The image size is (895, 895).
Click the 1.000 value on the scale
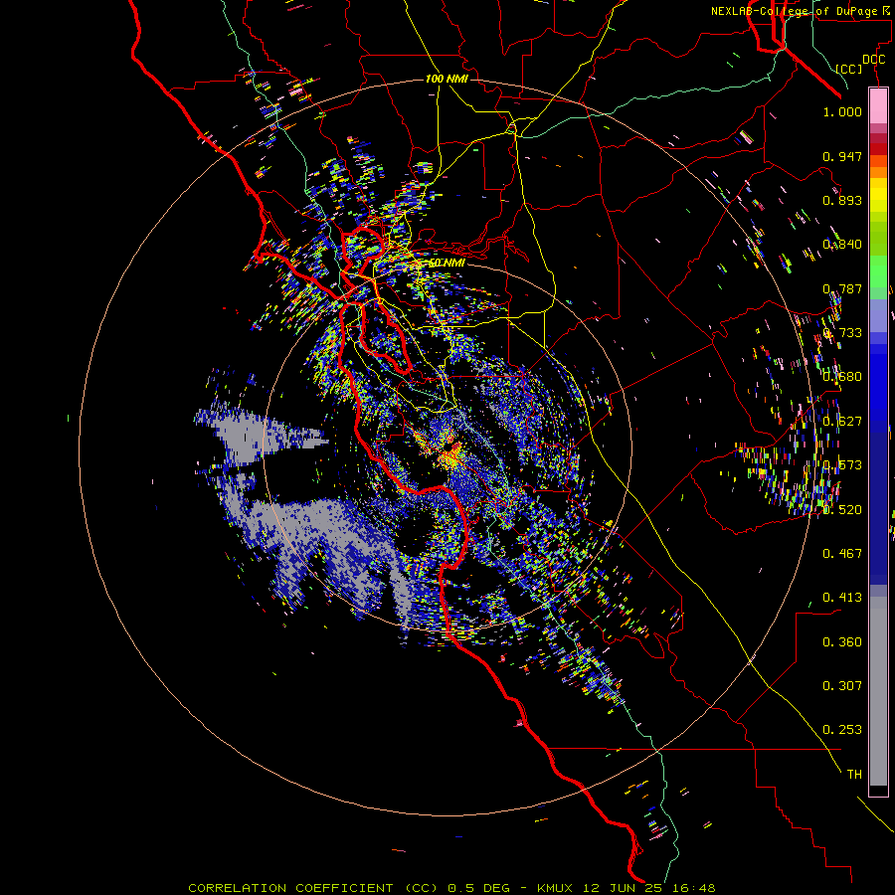pyautogui.click(x=842, y=111)
